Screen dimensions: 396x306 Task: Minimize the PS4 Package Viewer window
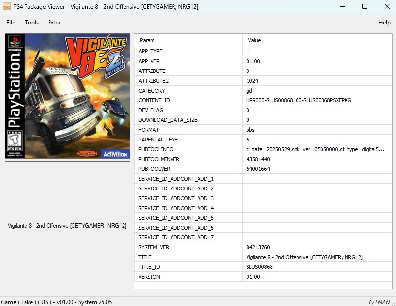(343, 6)
